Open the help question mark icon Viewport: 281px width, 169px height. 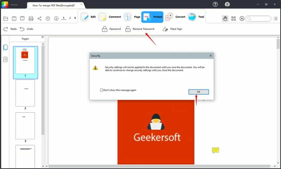[215, 4]
